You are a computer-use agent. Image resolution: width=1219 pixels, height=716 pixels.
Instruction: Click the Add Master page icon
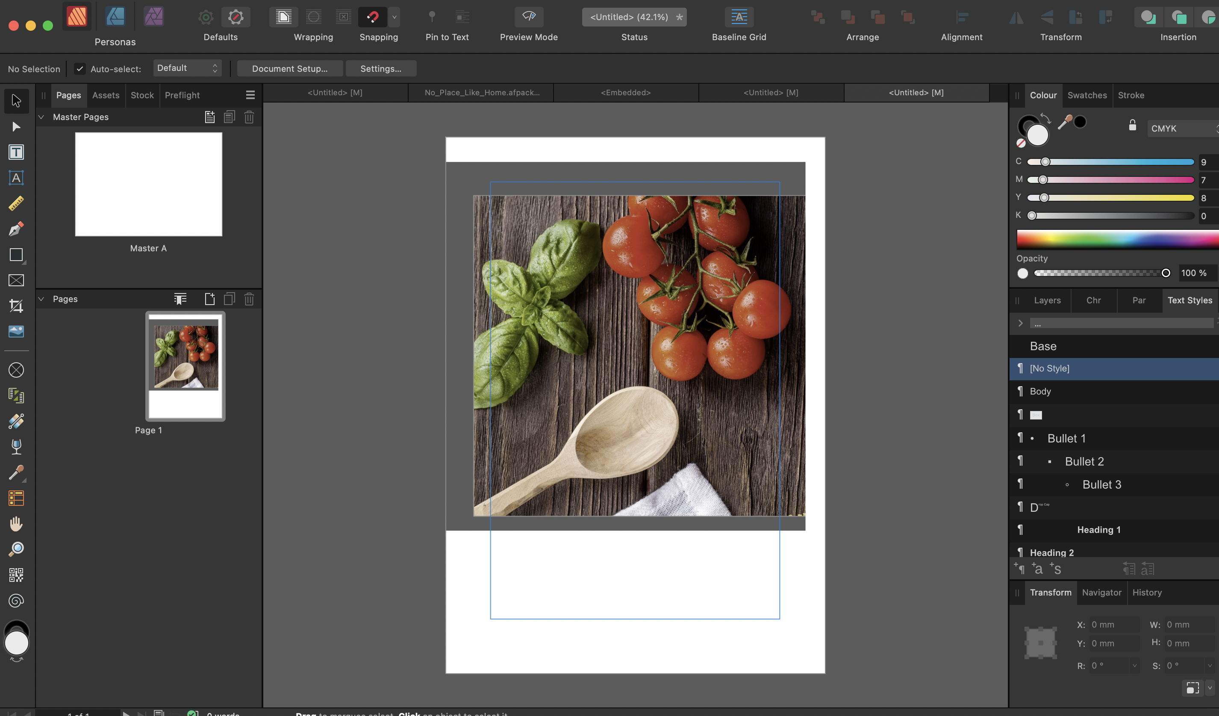(x=209, y=117)
